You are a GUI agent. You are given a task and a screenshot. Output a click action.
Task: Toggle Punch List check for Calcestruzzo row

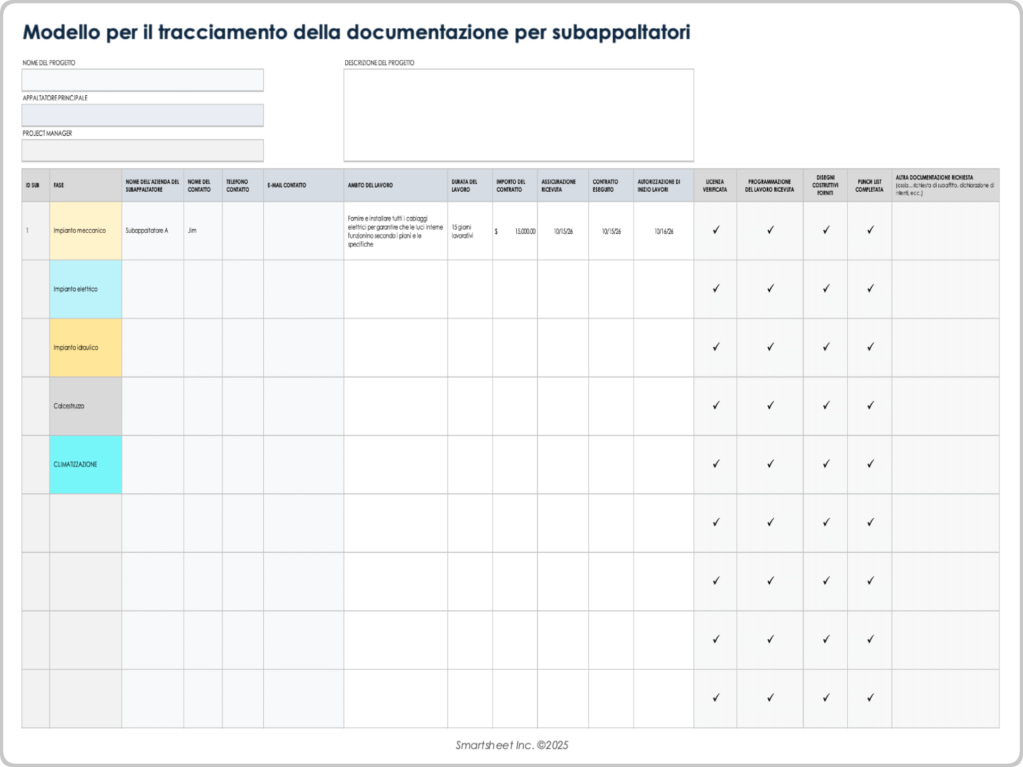click(870, 406)
